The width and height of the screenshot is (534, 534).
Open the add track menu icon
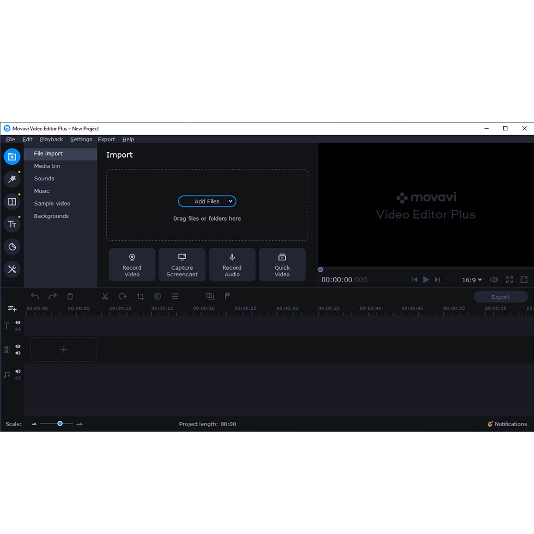pyautogui.click(x=12, y=309)
